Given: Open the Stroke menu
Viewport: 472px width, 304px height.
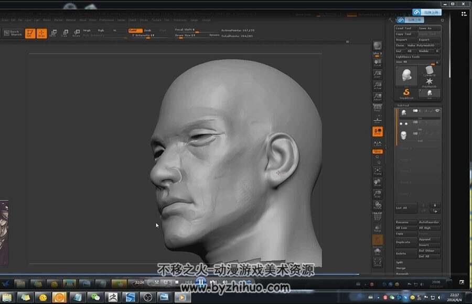Looking at the screenshot, I should [144, 20].
